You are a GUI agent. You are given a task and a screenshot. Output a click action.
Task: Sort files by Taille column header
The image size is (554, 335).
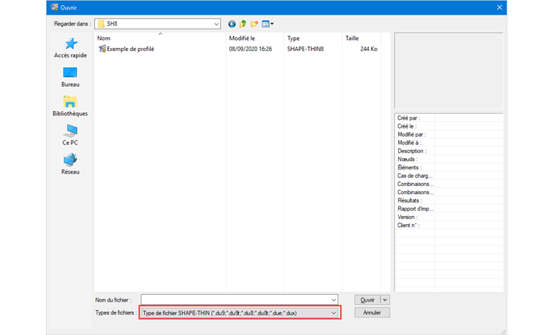point(361,38)
